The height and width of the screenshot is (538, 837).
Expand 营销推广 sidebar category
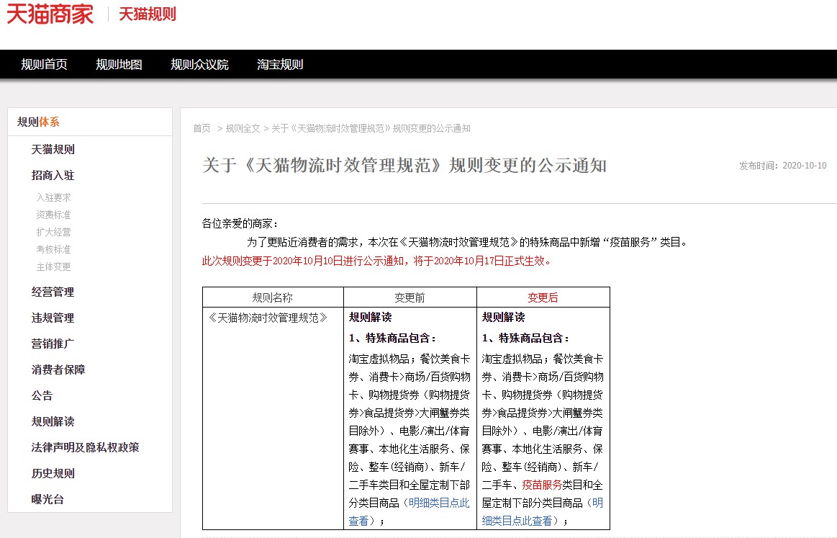(x=53, y=344)
